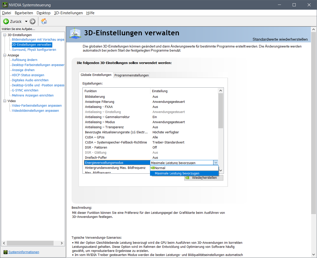This screenshot has width=317, height=258.
Task: Select Bevorzugte Aktualisierungsrate row
Action: point(151,132)
